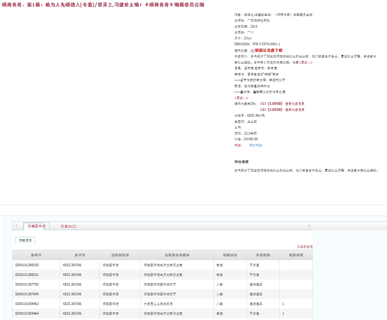Click 不流通 in row SD00101009464
Image resolution: width=387 pixels, height=320 pixels.
[x=254, y=313]
